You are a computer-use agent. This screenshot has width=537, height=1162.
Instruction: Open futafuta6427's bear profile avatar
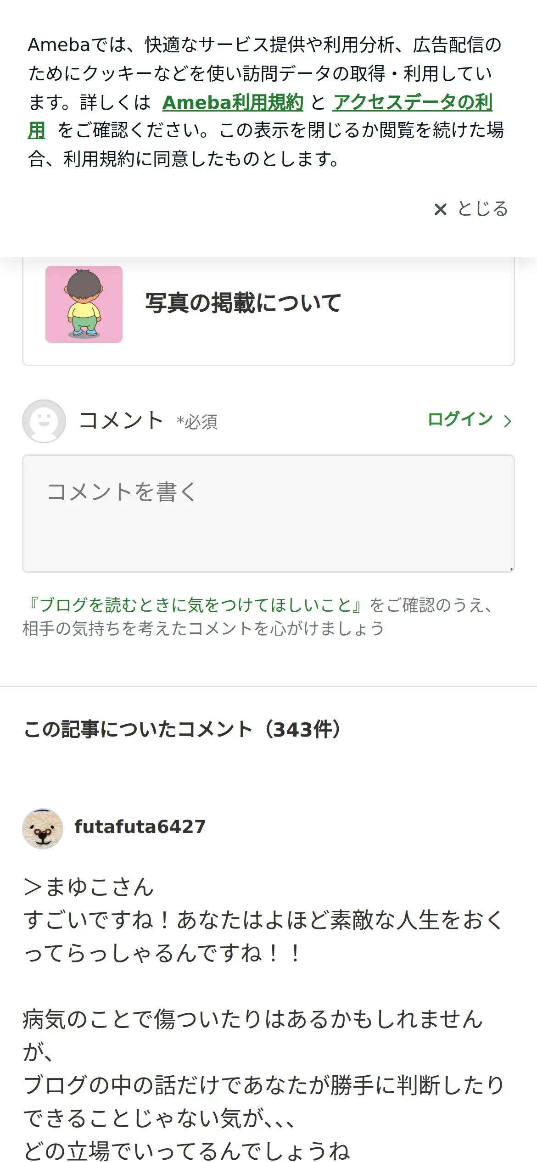43,828
